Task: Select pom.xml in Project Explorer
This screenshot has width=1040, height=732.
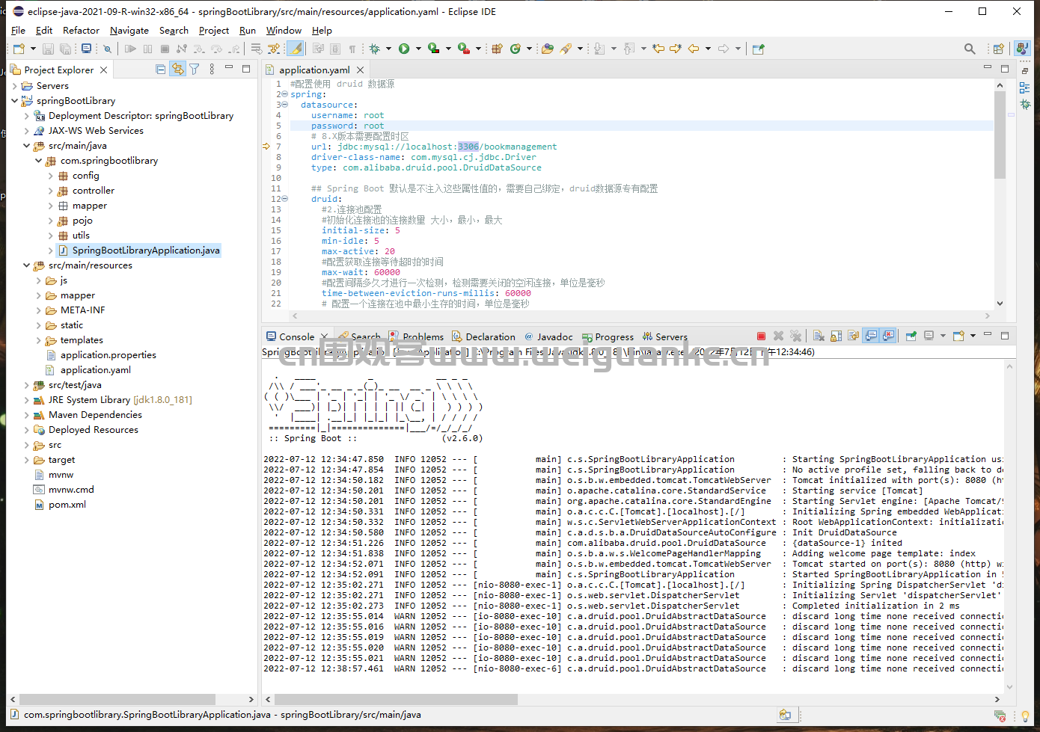Action: pos(67,505)
